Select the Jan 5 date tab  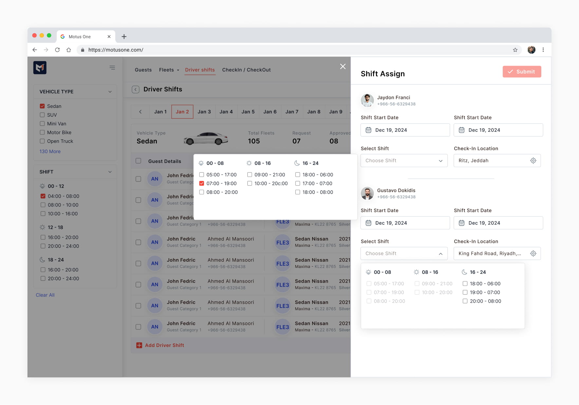click(x=248, y=111)
